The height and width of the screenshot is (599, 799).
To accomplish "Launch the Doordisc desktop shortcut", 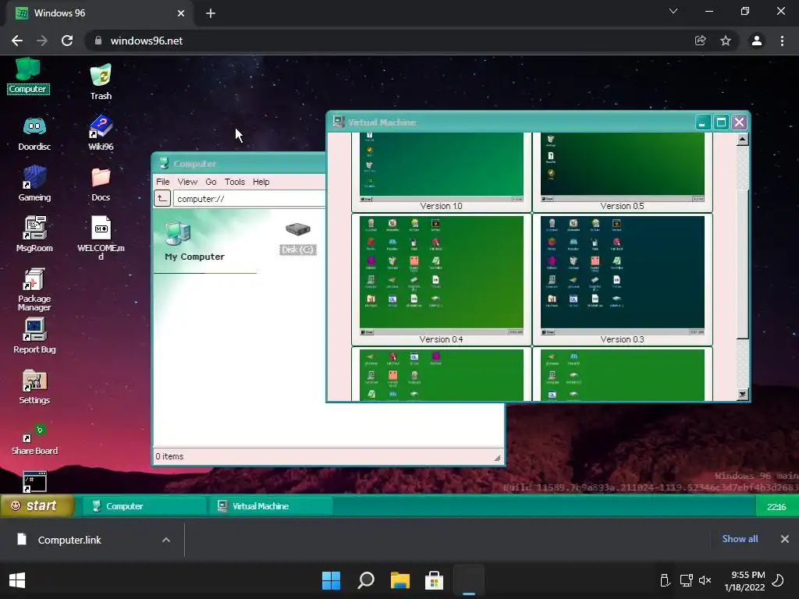I will 34,133.
